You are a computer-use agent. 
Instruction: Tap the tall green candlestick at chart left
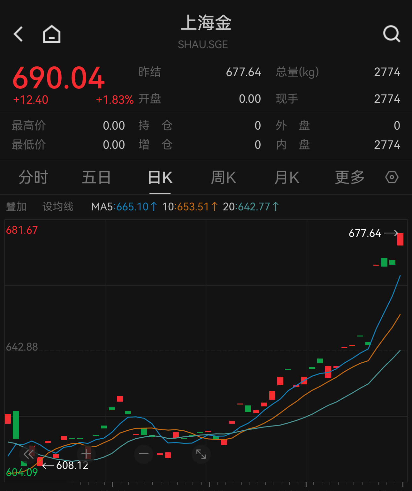click(16, 425)
